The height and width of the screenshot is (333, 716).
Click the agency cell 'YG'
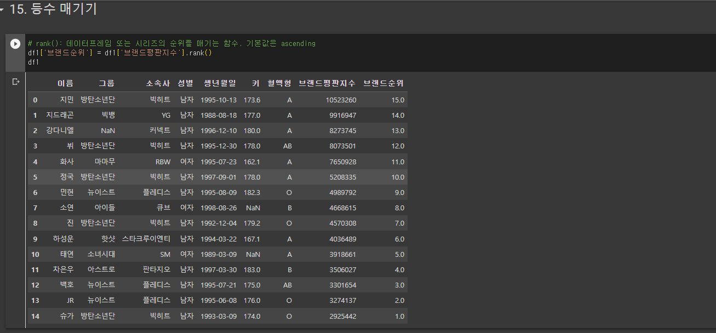pos(165,115)
